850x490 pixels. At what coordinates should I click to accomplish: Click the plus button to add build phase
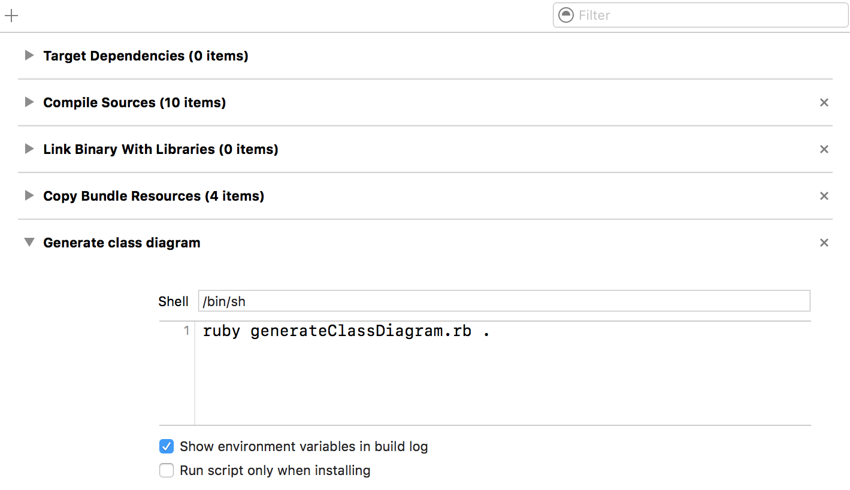point(11,16)
